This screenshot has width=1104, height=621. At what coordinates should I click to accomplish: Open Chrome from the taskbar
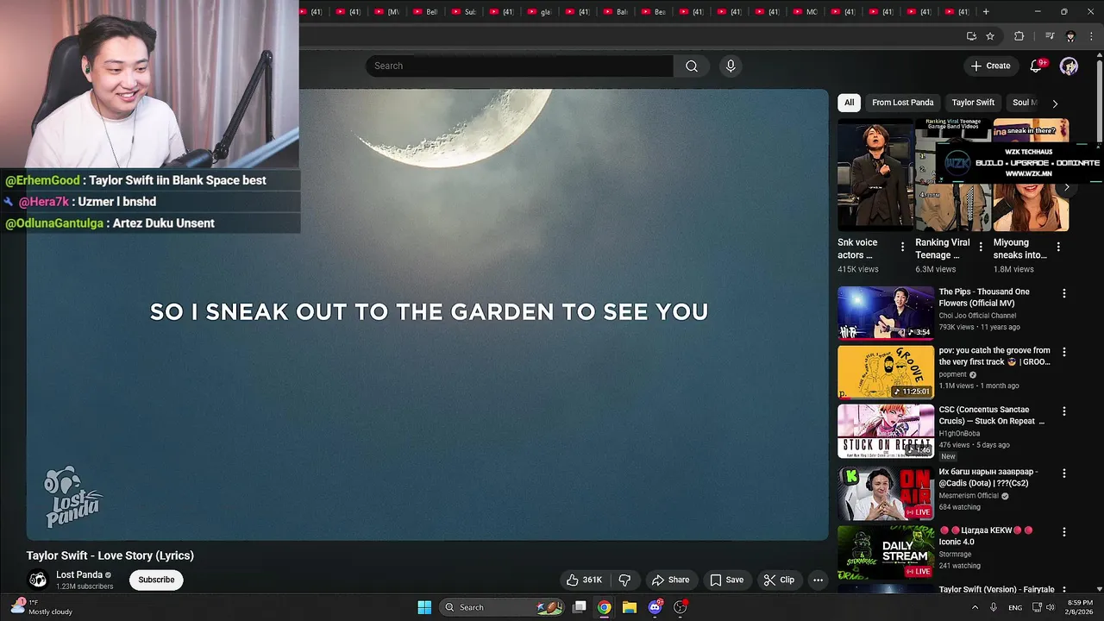pyautogui.click(x=605, y=607)
